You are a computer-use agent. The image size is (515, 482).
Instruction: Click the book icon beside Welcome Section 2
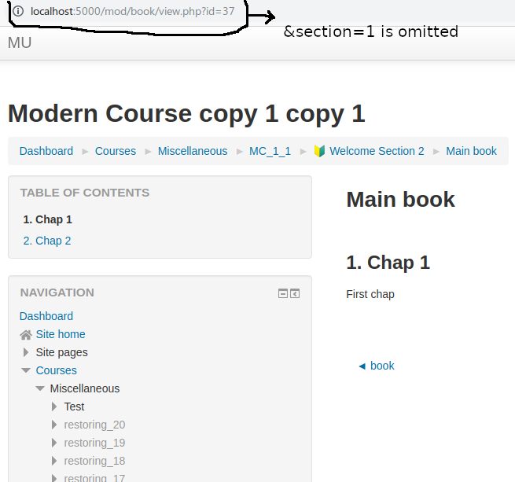coord(319,151)
